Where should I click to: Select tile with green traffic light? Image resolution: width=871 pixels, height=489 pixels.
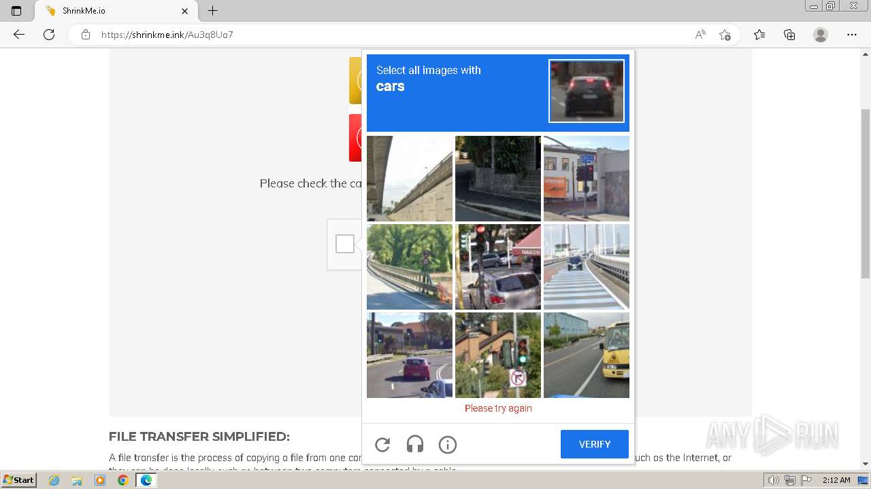pos(498,355)
